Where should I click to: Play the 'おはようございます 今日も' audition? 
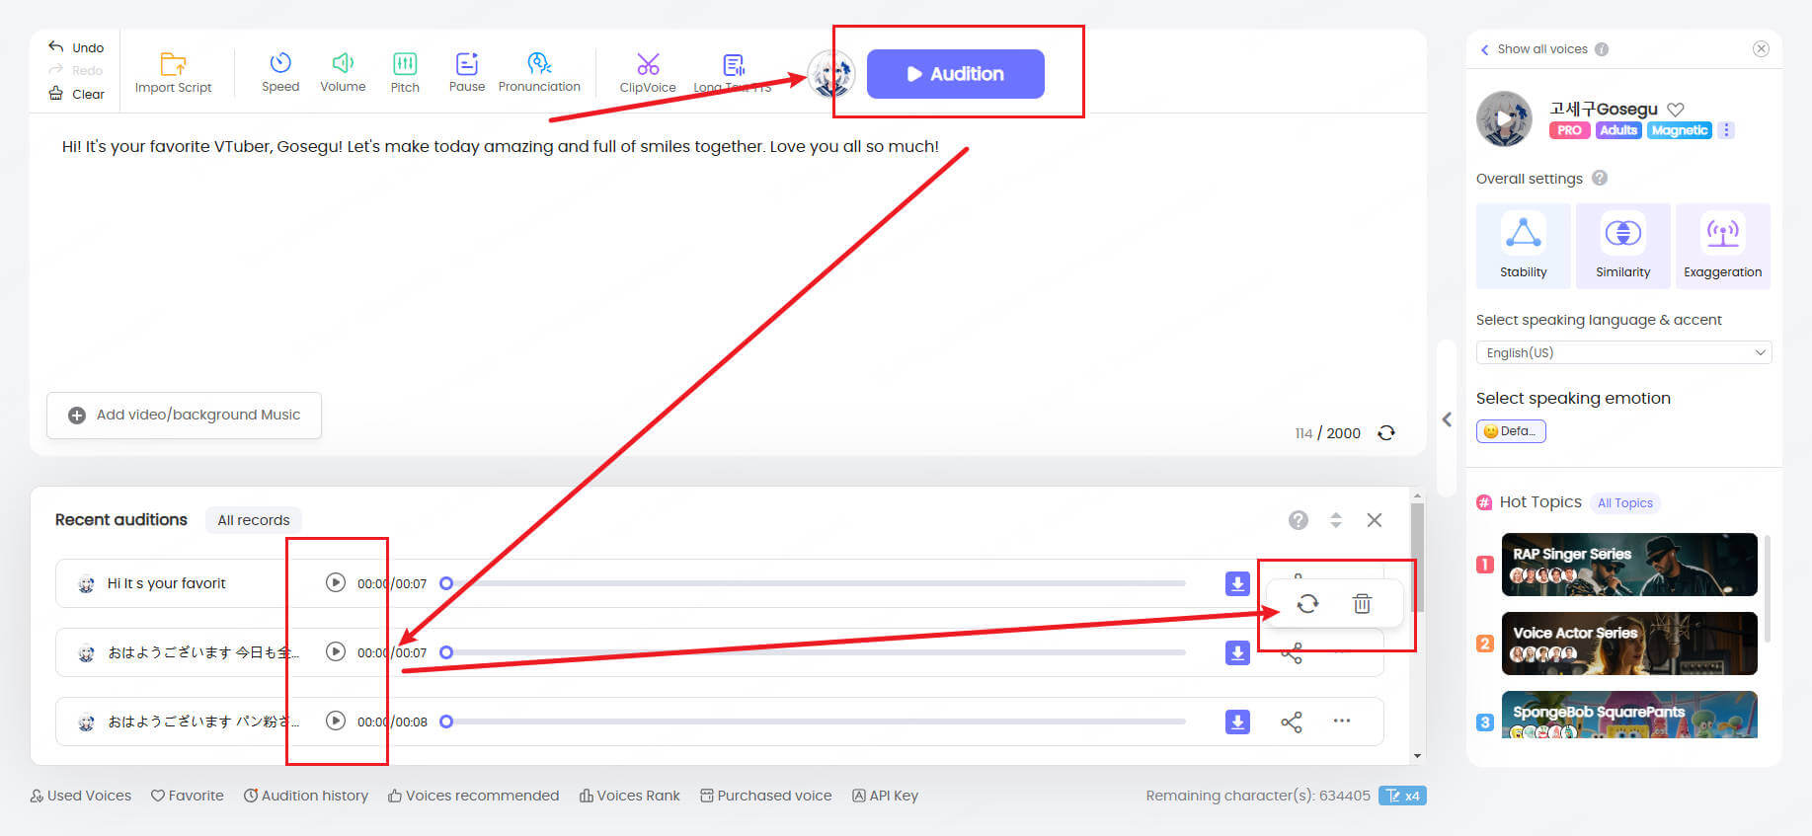pyautogui.click(x=336, y=651)
